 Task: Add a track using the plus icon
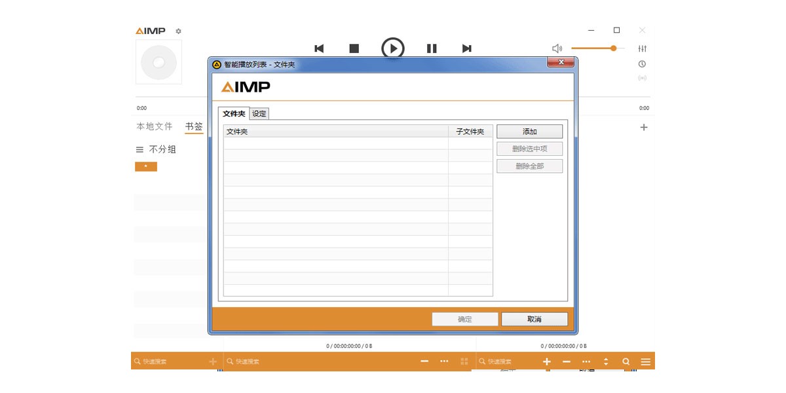pos(548,361)
